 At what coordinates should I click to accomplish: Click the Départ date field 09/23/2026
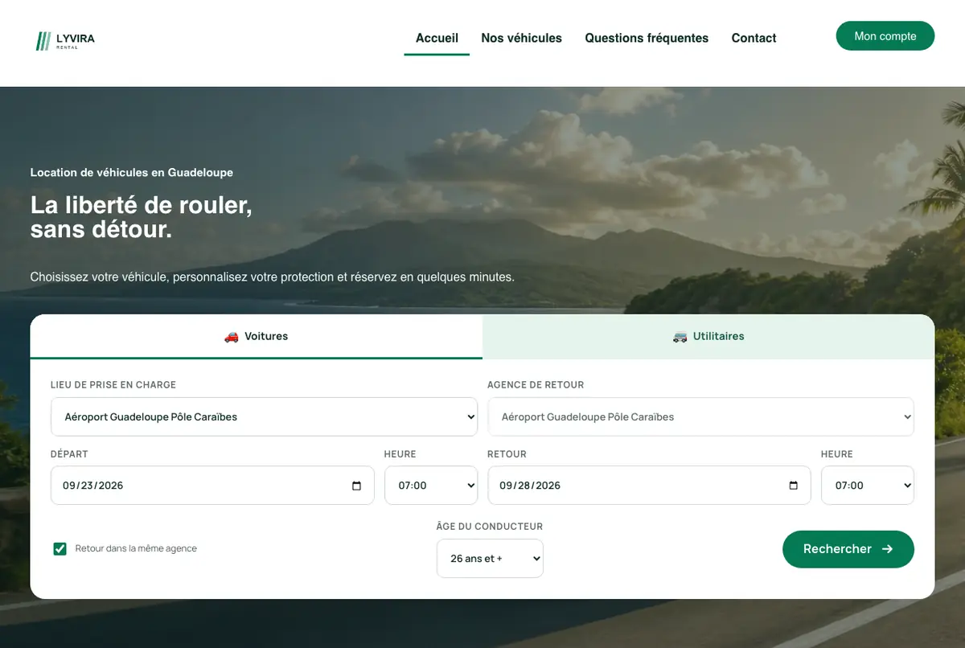[x=212, y=486]
